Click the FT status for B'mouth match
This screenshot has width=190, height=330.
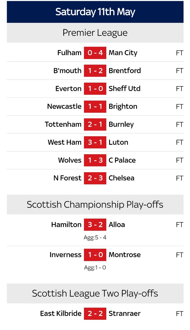(x=180, y=71)
